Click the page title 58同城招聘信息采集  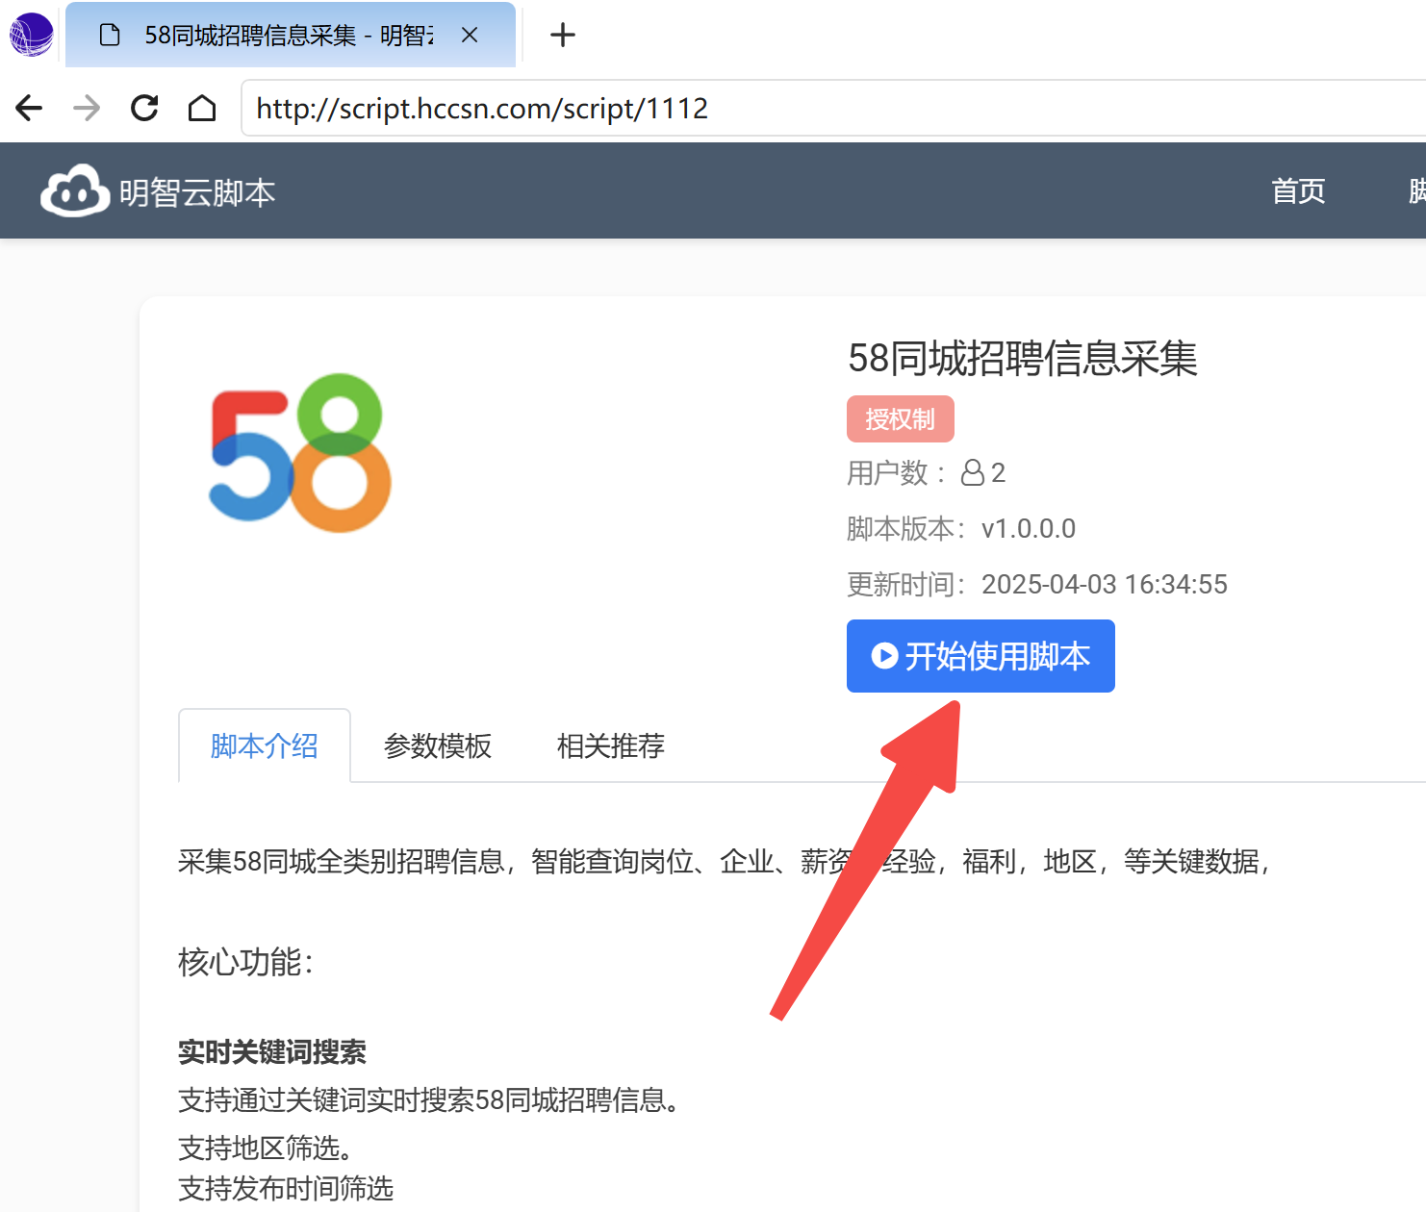tap(1023, 359)
